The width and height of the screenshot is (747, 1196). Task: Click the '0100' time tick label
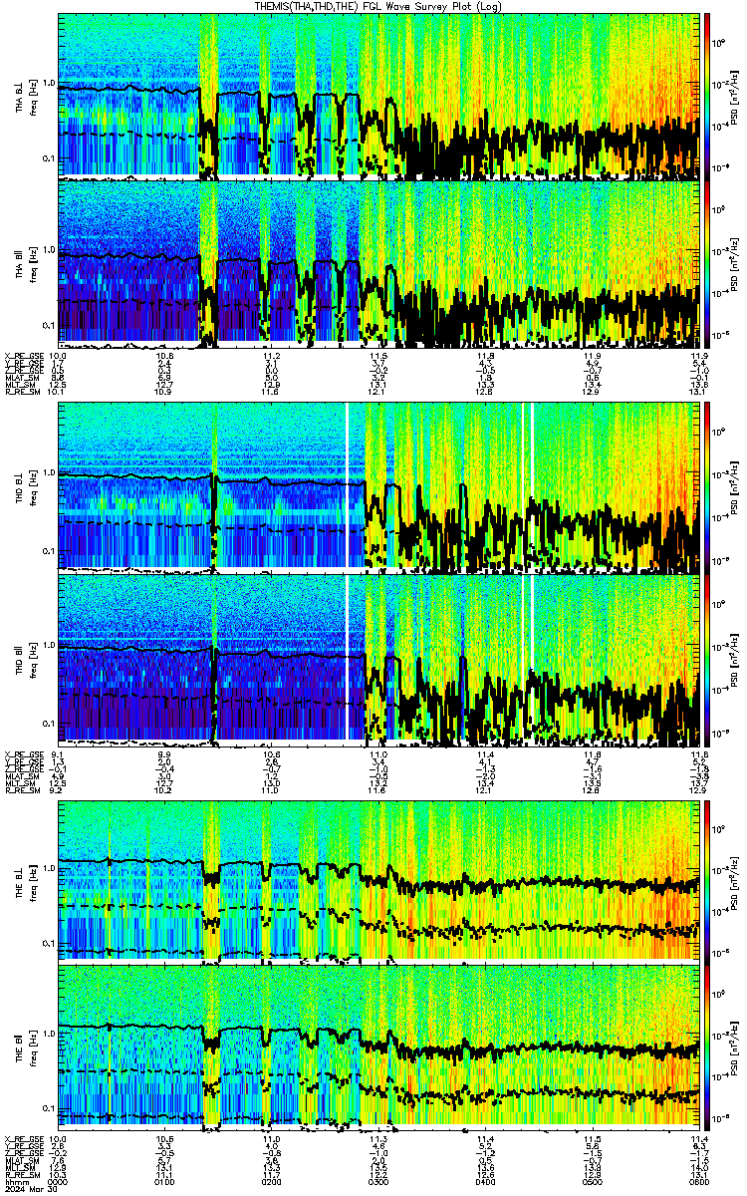coord(164,1182)
